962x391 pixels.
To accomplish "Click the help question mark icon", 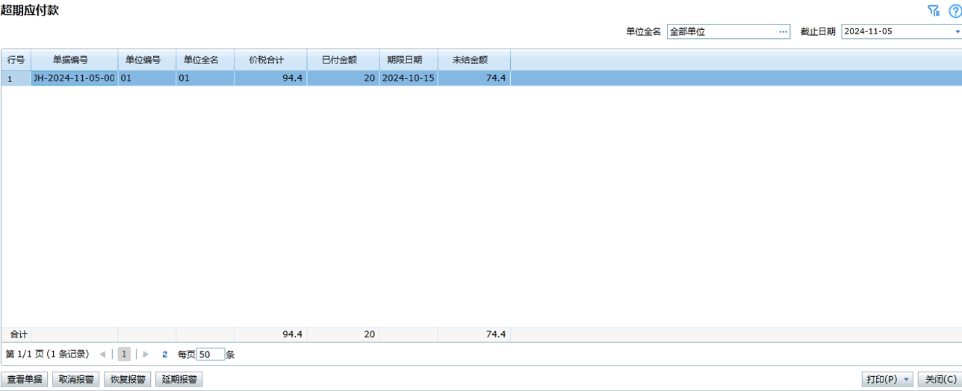I will point(954,10).
